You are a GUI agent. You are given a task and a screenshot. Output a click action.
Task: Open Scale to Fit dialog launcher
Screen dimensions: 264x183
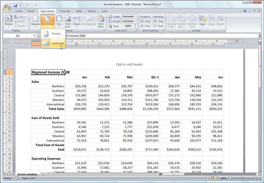click(136, 31)
